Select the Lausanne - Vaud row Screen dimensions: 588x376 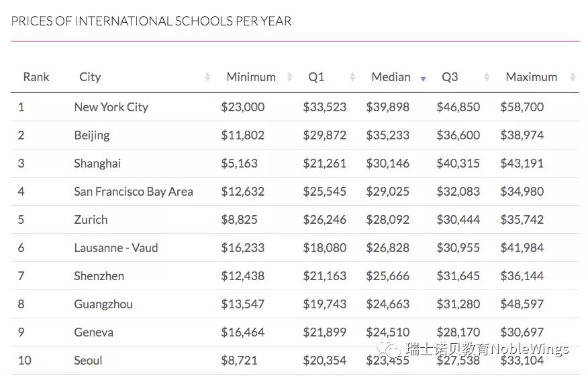pyautogui.click(x=295, y=247)
